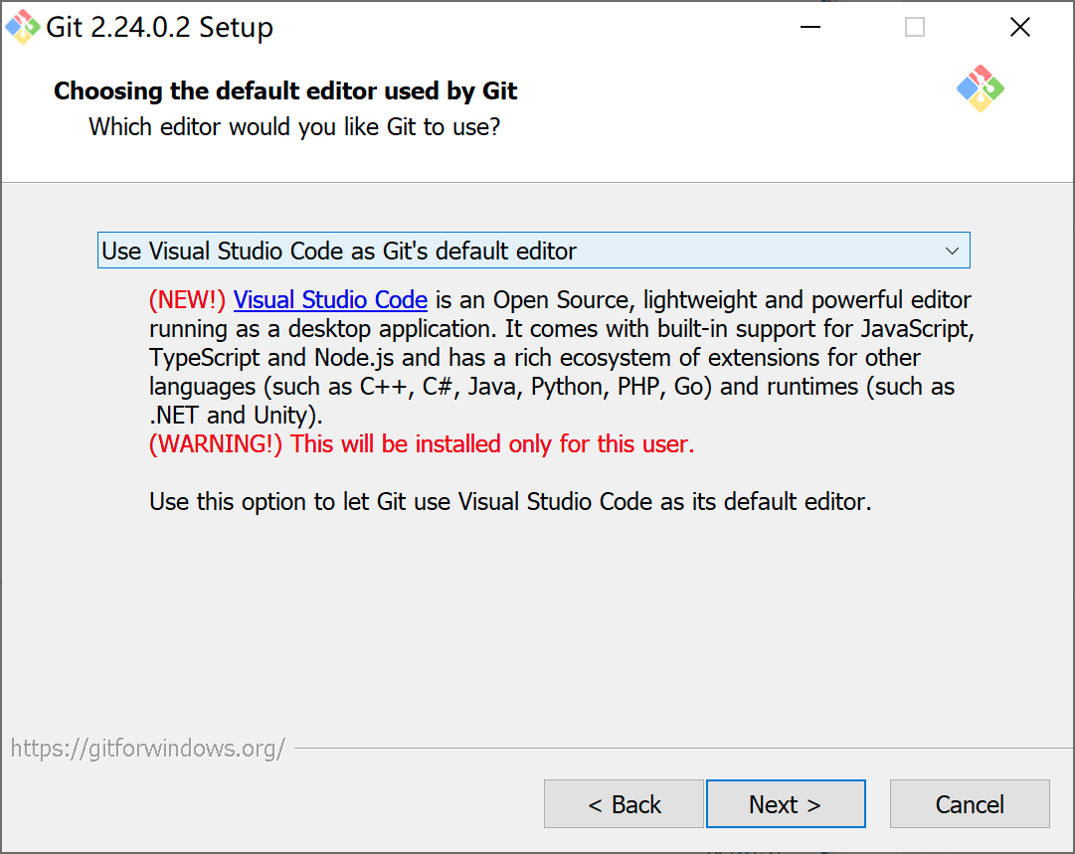Open the Visual Studio Code hyperlink

330,300
